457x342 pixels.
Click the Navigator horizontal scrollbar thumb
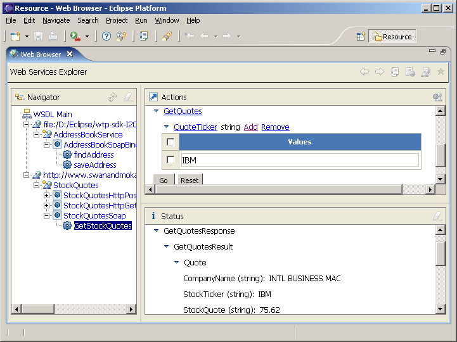[x=37, y=309]
